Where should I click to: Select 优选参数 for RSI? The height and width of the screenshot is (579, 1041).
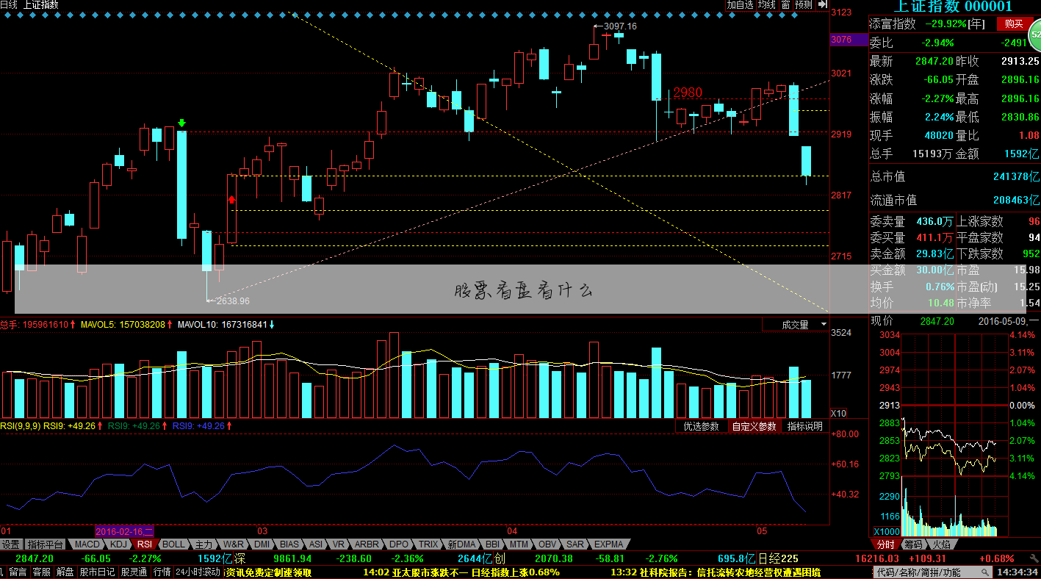click(702, 426)
